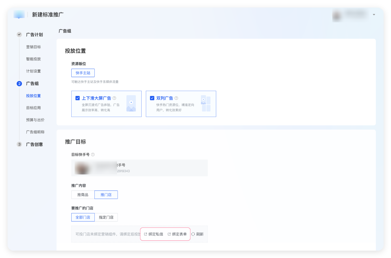Screen dimensions: 391x258
Task: Click the help icon next to 双列广告
Action: tap(176, 98)
